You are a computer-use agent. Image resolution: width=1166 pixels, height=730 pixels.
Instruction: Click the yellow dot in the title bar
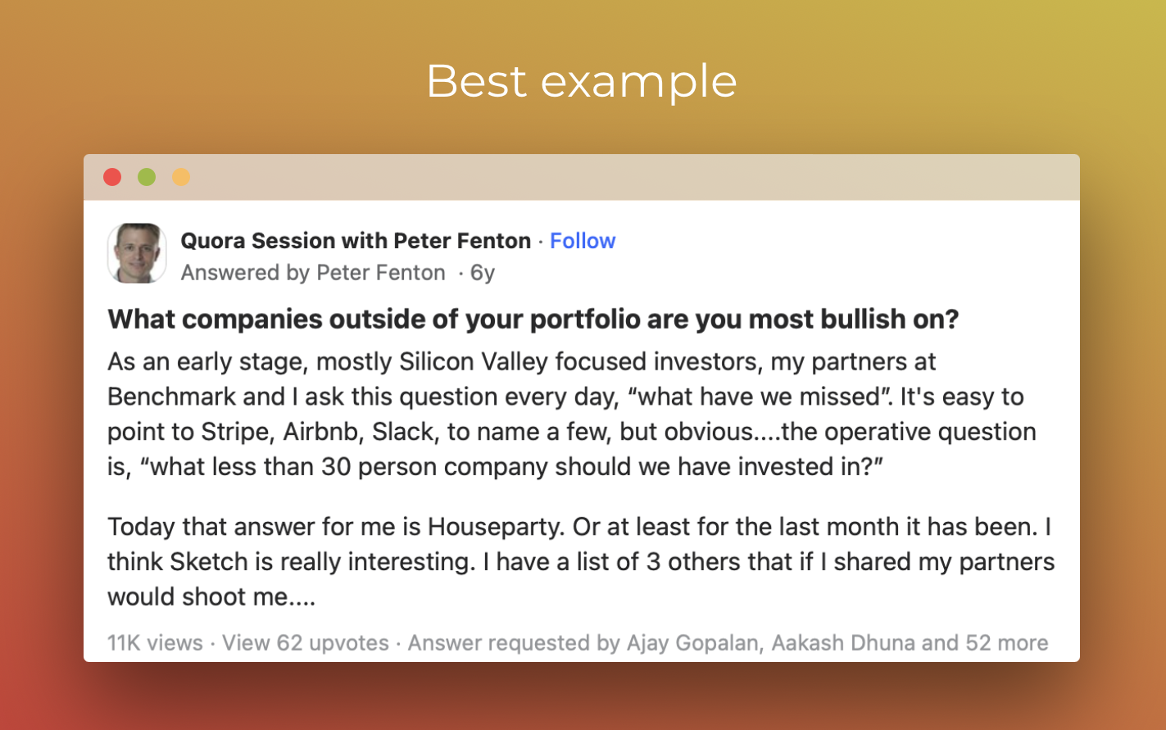pos(181,177)
